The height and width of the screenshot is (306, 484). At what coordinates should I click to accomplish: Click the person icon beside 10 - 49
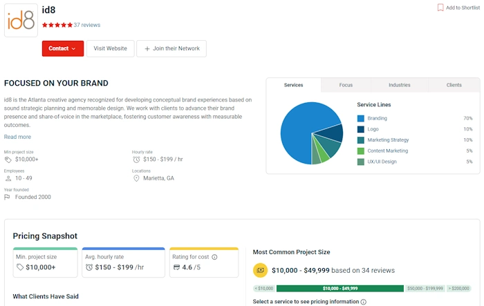[x=8, y=178]
